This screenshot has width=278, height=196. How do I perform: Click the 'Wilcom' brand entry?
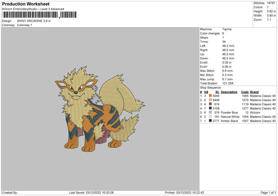255,113
